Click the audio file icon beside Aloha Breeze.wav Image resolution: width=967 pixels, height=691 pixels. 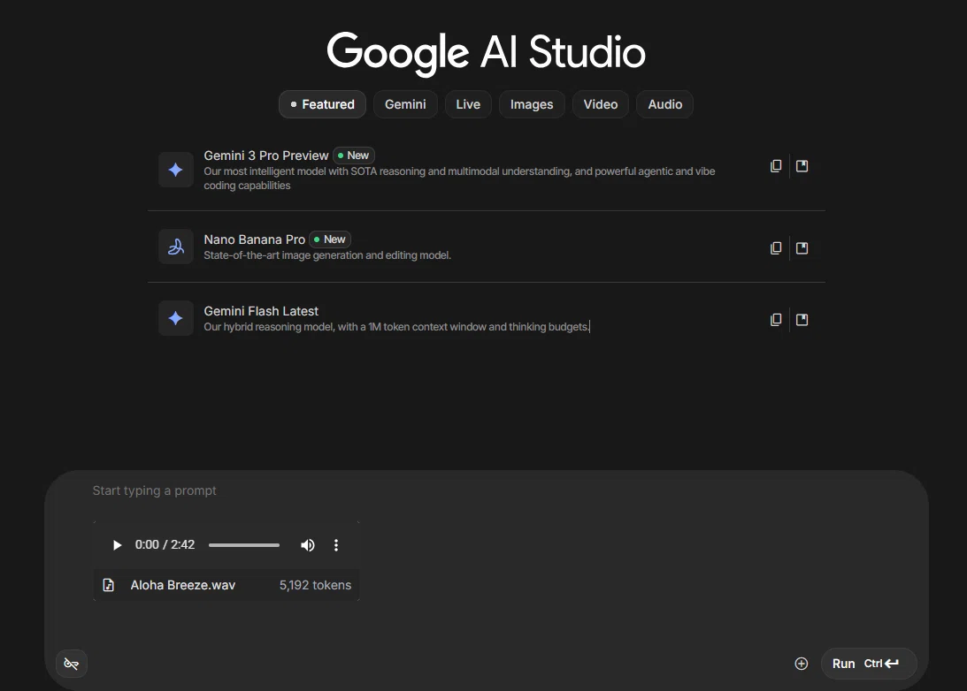click(x=109, y=585)
